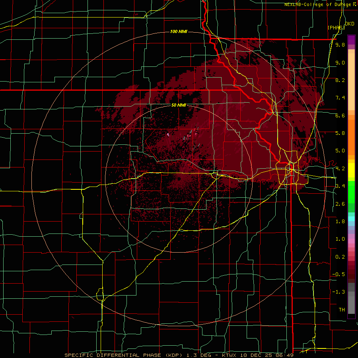This screenshot has width=358, height=358.
Task: Click the 10 DEC 25 06:49 timestamp
Action: [x=267, y=355]
